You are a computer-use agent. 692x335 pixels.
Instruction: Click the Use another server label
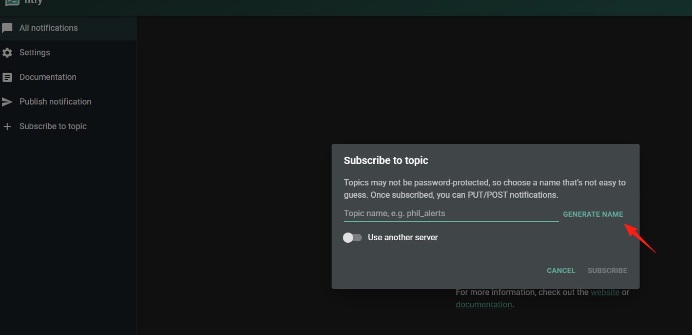[403, 238]
